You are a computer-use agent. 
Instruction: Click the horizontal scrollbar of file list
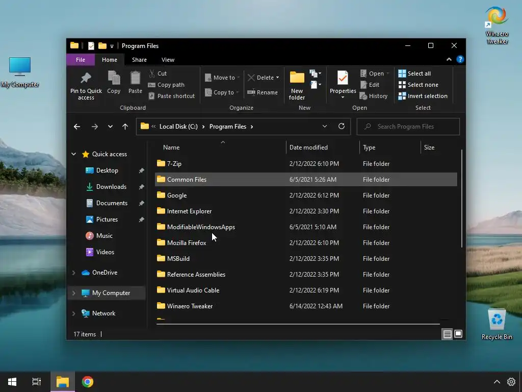tap(298, 324)
